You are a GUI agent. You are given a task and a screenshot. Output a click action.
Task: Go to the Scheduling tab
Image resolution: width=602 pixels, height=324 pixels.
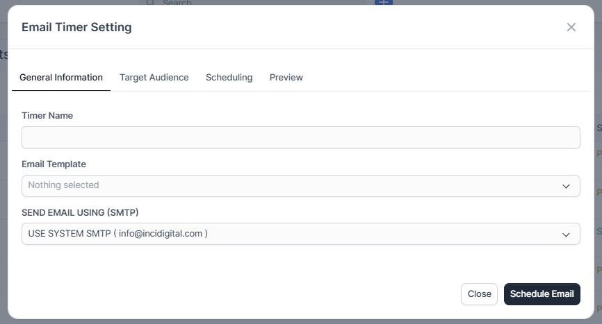tap(229, 78)
